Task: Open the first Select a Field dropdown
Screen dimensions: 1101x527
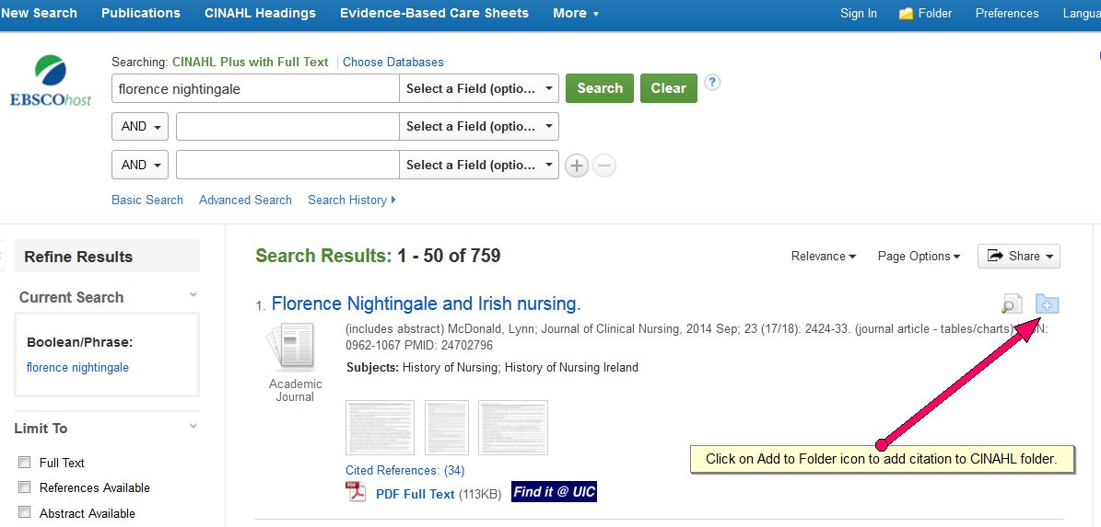Action: 479,89
